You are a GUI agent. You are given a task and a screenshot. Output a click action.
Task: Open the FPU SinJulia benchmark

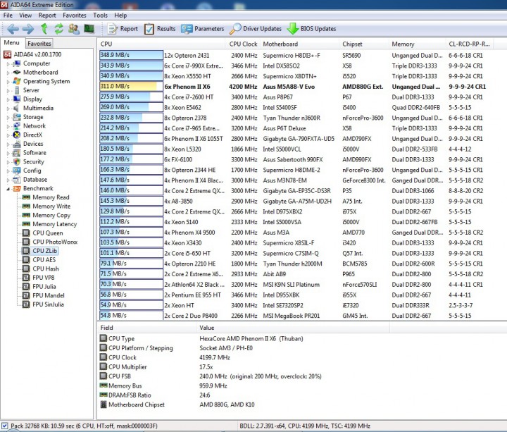48,304
